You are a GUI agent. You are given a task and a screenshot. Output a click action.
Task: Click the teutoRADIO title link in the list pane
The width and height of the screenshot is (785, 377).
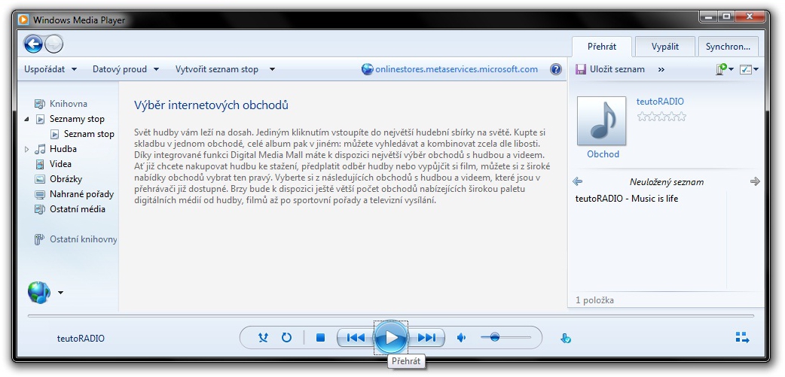660,102
